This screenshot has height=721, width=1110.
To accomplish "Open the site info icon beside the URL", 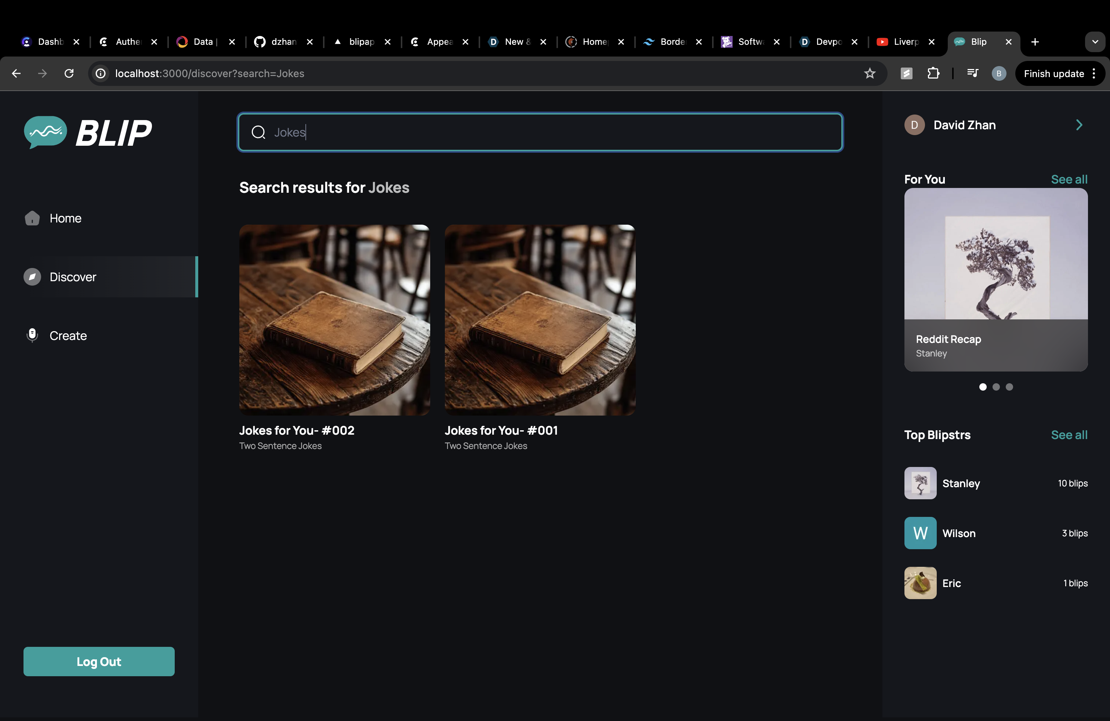I will point(100,73).
